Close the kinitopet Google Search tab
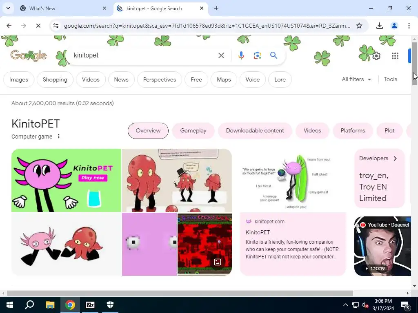This screenshot has height=313, width=418. [202, 8]
